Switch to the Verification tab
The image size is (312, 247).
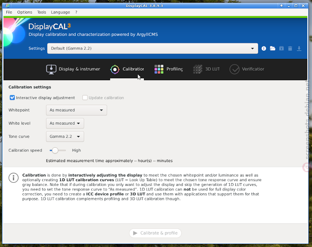pos(247,69)
